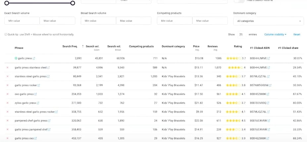Click right handle of range slider
Screen dimensions: 307x142
pos(73,3)
